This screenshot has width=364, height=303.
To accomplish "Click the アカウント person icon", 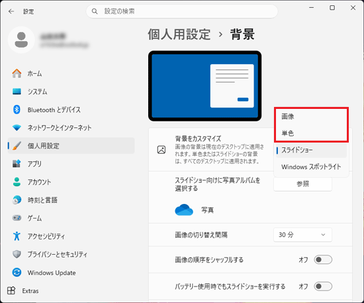I will click(x=17, y=182).
